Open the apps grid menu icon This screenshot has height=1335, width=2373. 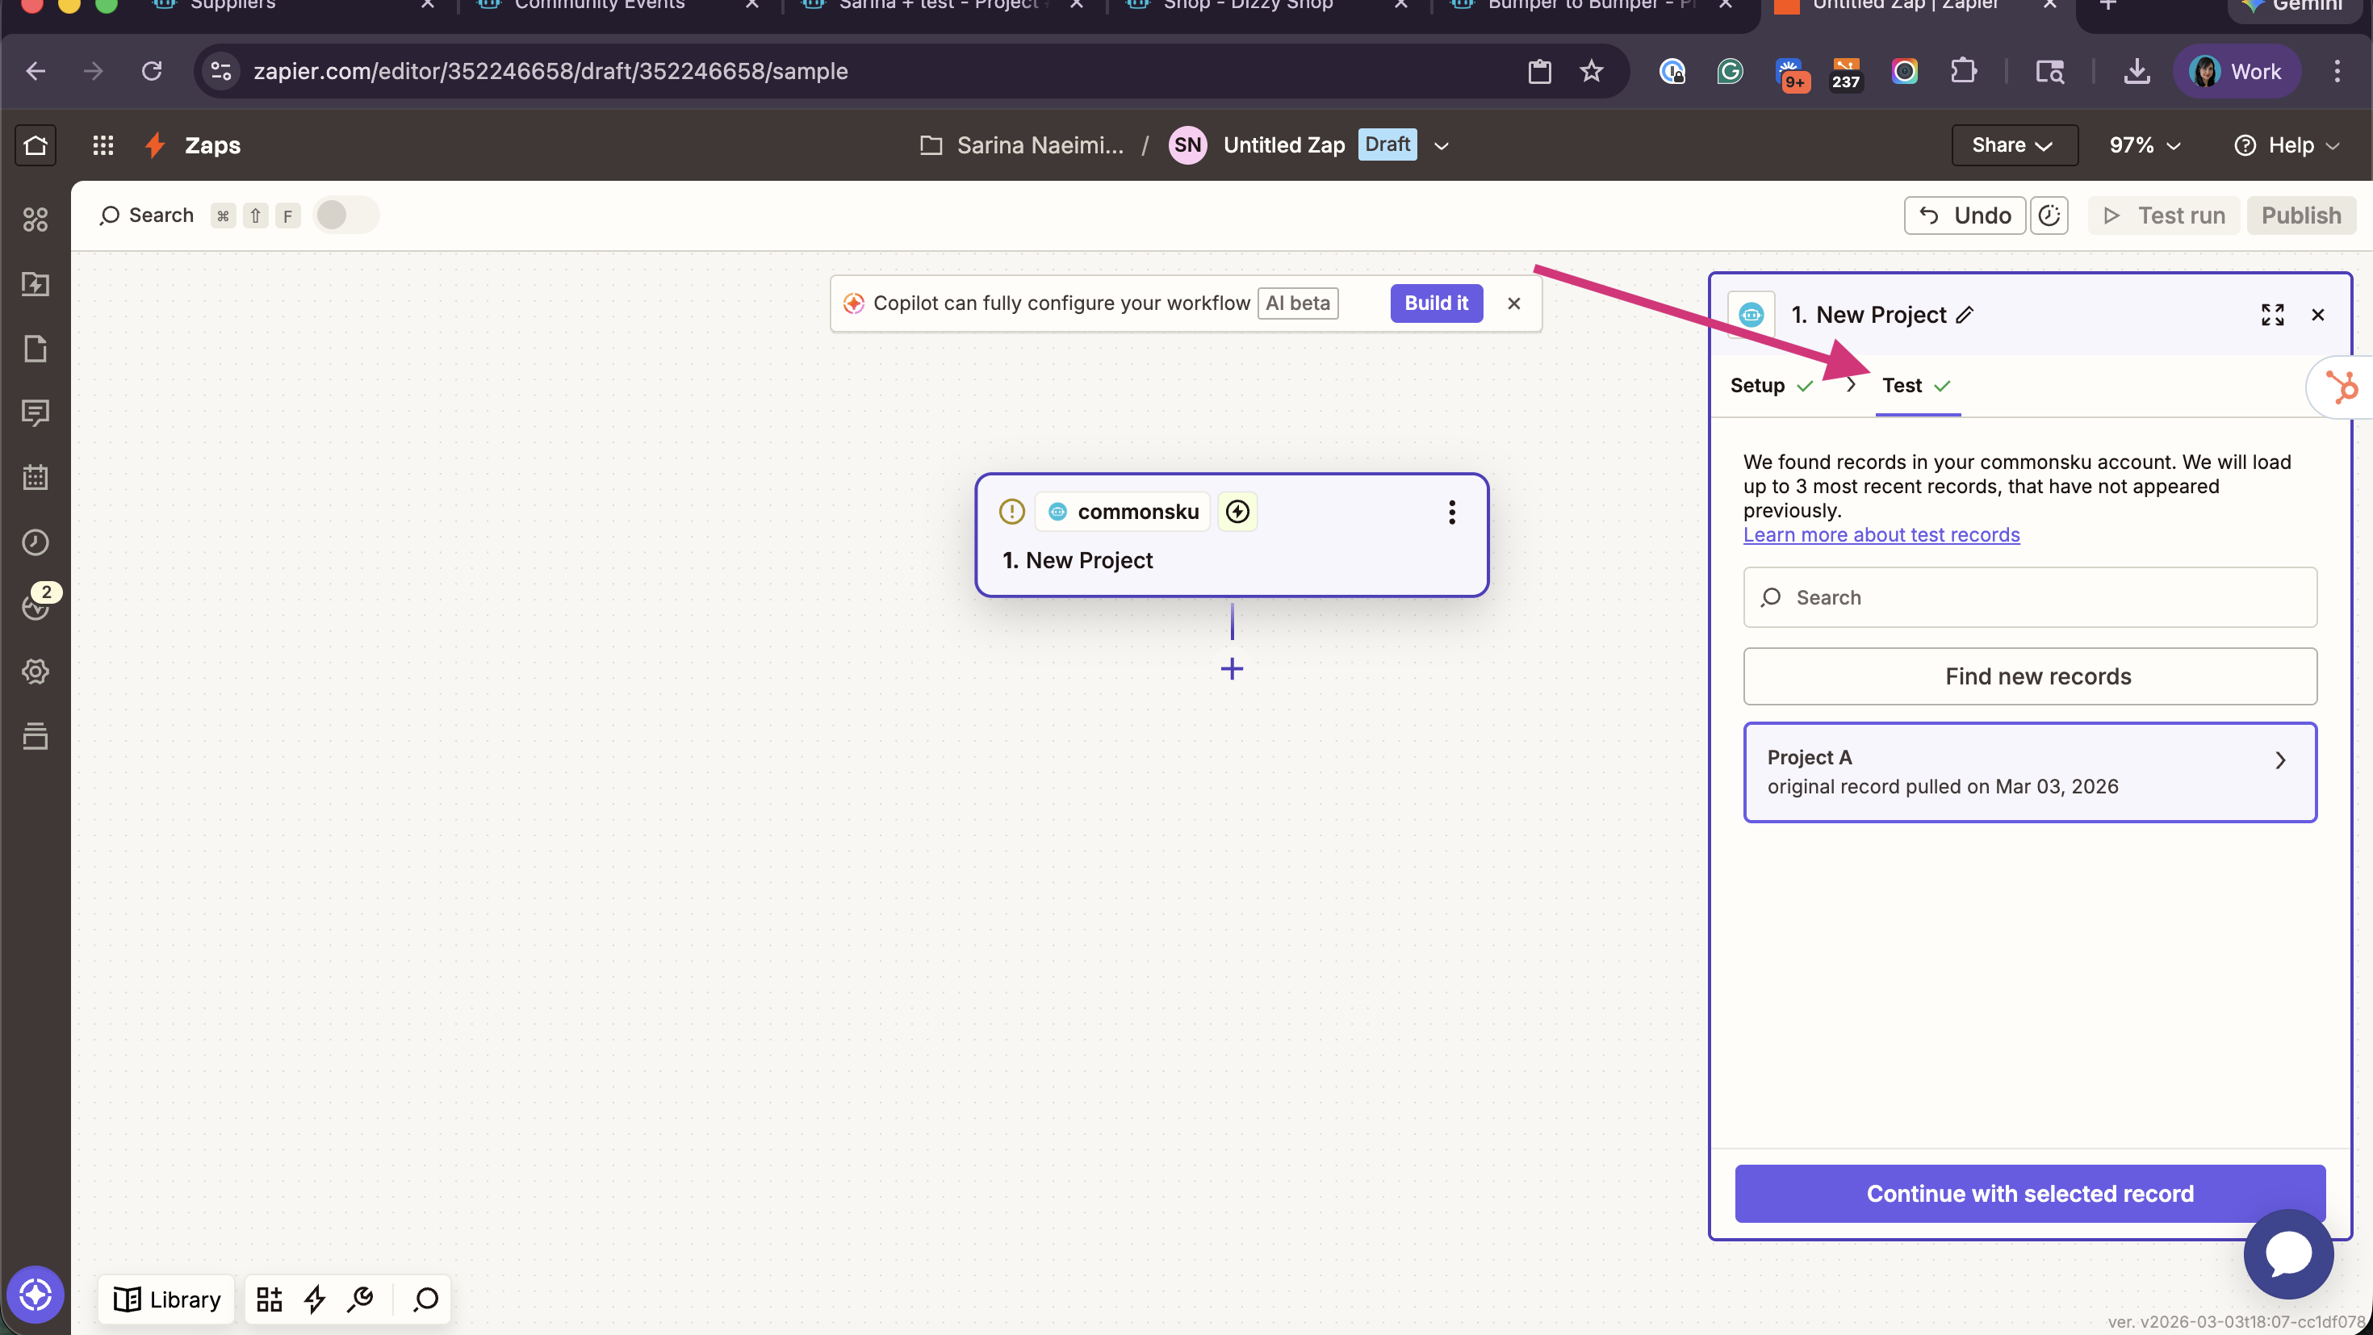103,144
